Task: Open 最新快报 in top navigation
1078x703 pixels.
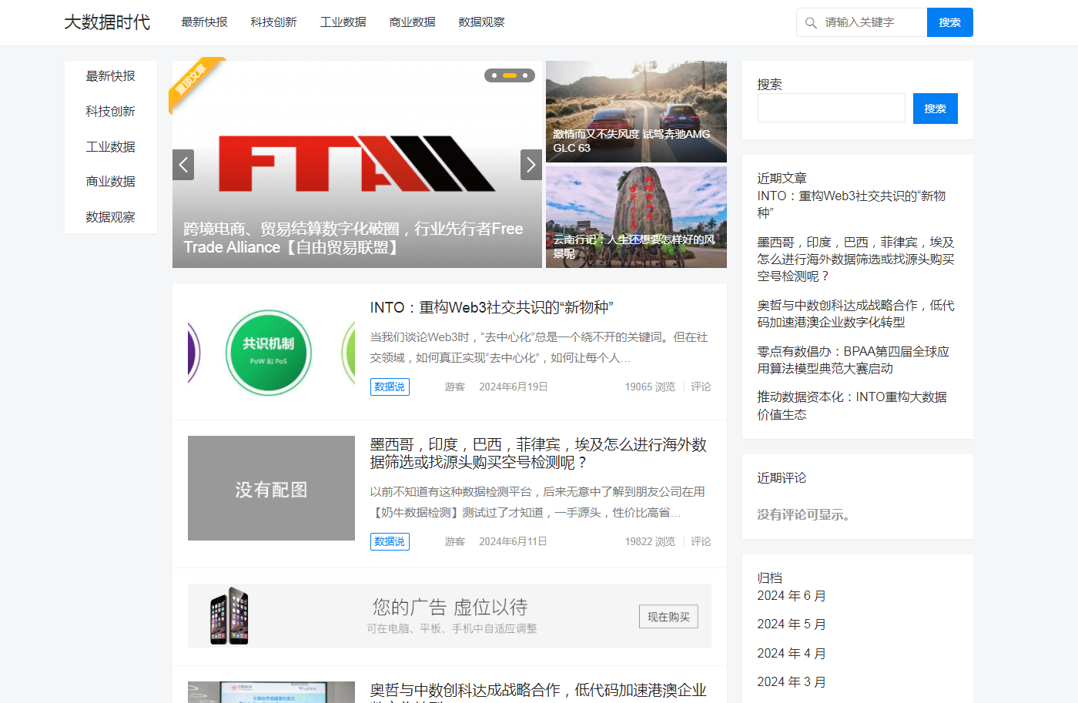Action: (x=205, y=22)
